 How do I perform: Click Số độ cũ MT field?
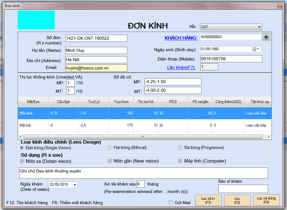coord(173,90)
